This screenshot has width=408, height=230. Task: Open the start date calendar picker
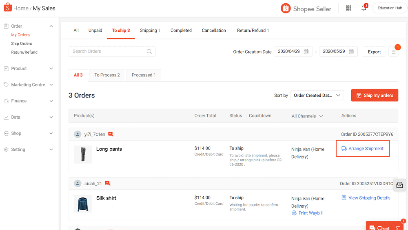306,52
